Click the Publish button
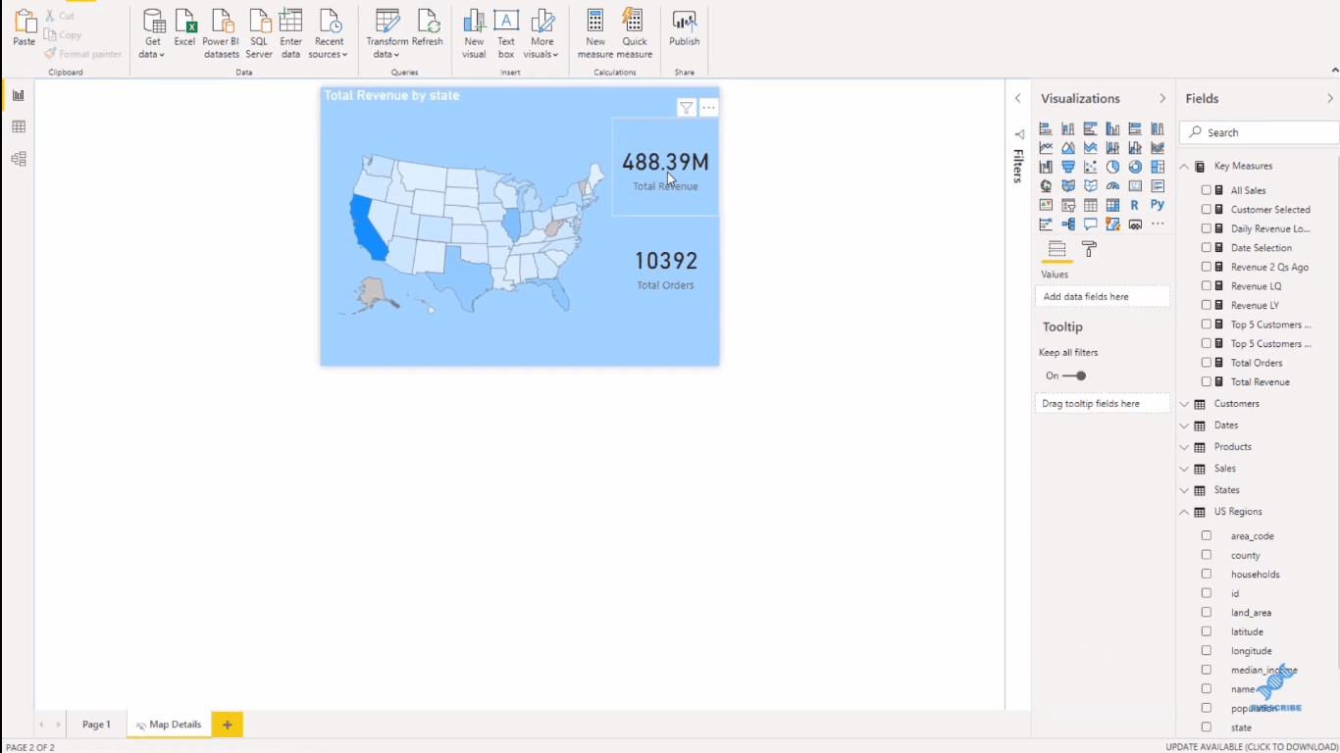The height and width of the screenshot is (753, 1340). [x=685, y=28]
